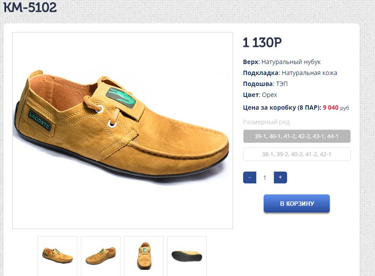Increase quantity with the plus button

click(x=280, y=178)
